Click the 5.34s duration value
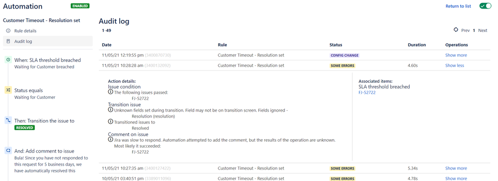This screenshot has height=181, width=498. (413, 169)
